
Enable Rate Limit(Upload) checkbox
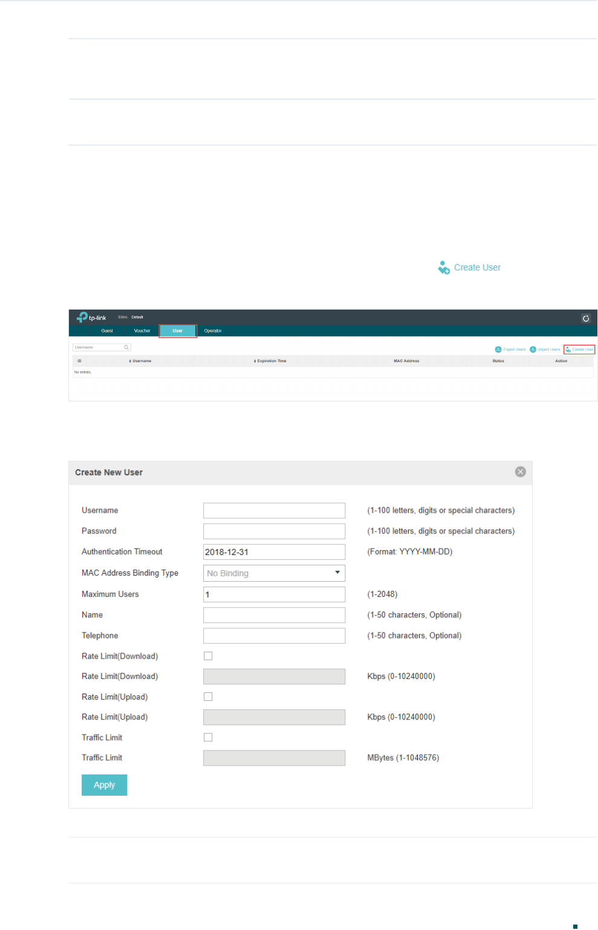pyautogui.click(x=208, y=697)
